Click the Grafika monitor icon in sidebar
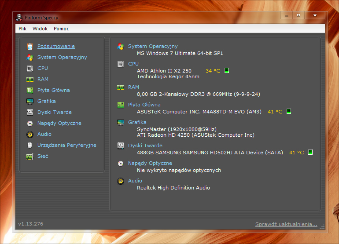Viewport: 339px width, 244px height. tap(30, 101)
